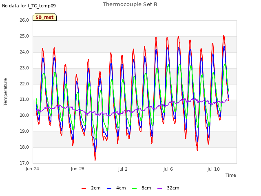Click the 21.0 y-axis tick label

tap(24, 100)
